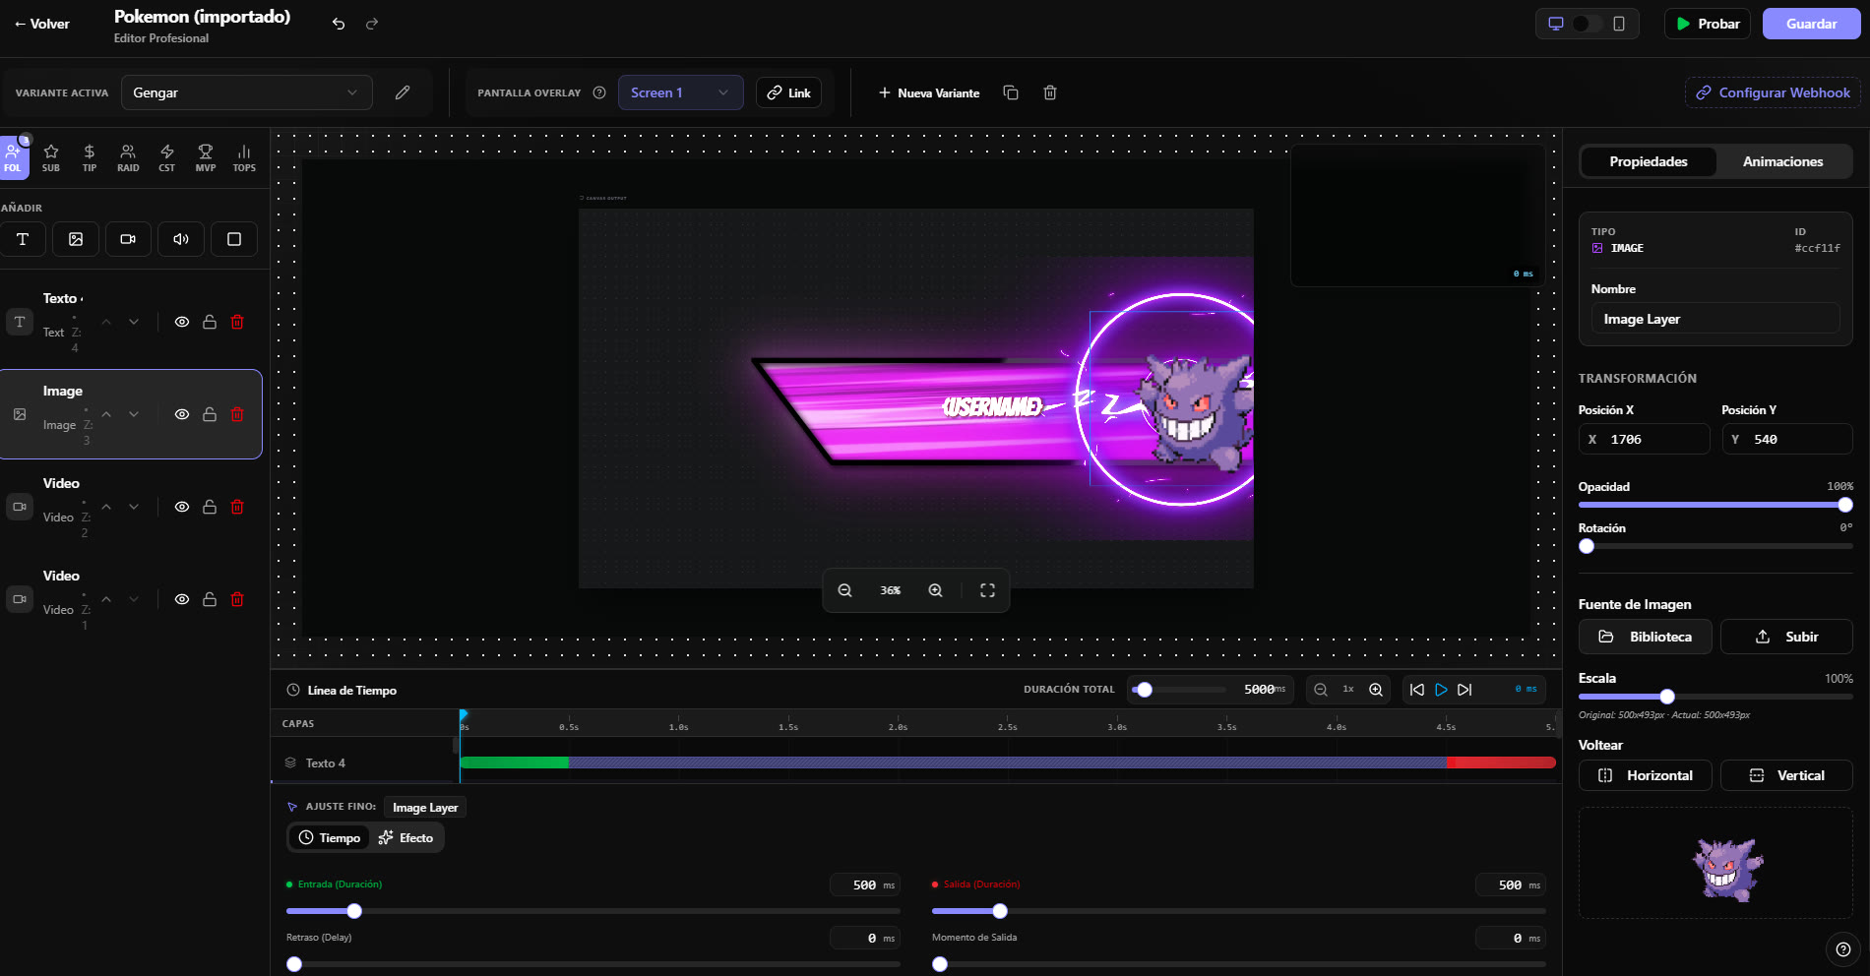Jump to timeline start
Image resolution: width=1870 pixels, height=976 pixels.
click(1417, 690)
